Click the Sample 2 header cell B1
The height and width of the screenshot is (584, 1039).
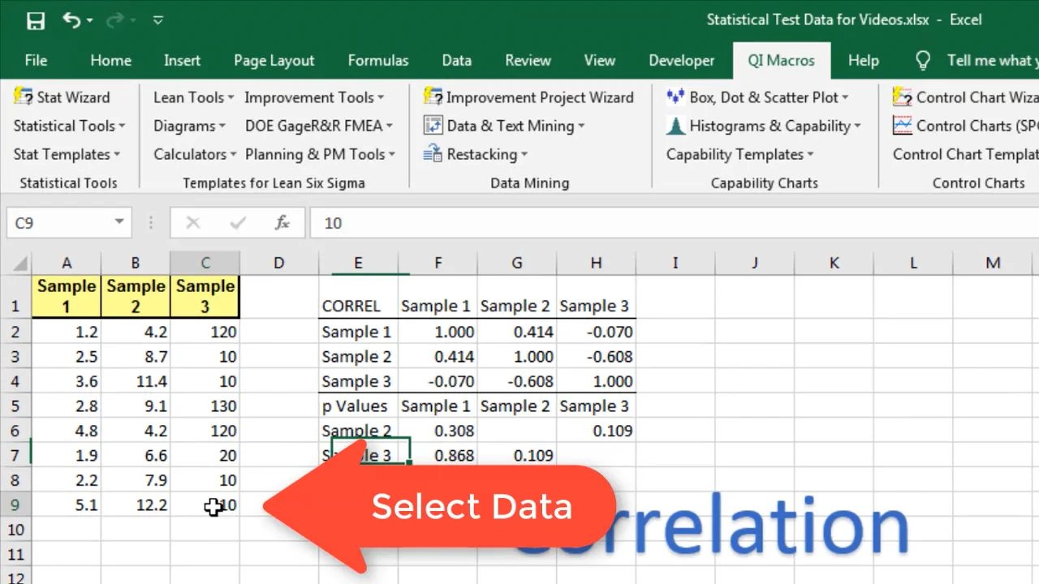click(x=136, y=297)
